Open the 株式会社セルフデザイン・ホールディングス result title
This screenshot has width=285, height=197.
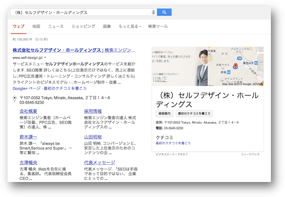[x=74, y=50]
